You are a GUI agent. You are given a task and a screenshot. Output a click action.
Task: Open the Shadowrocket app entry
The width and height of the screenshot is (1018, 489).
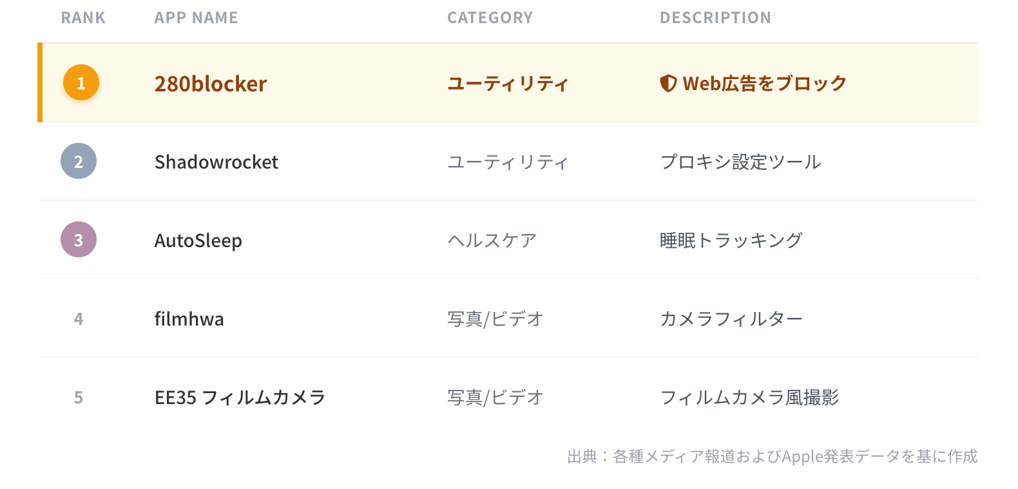[x=216, y=162]
